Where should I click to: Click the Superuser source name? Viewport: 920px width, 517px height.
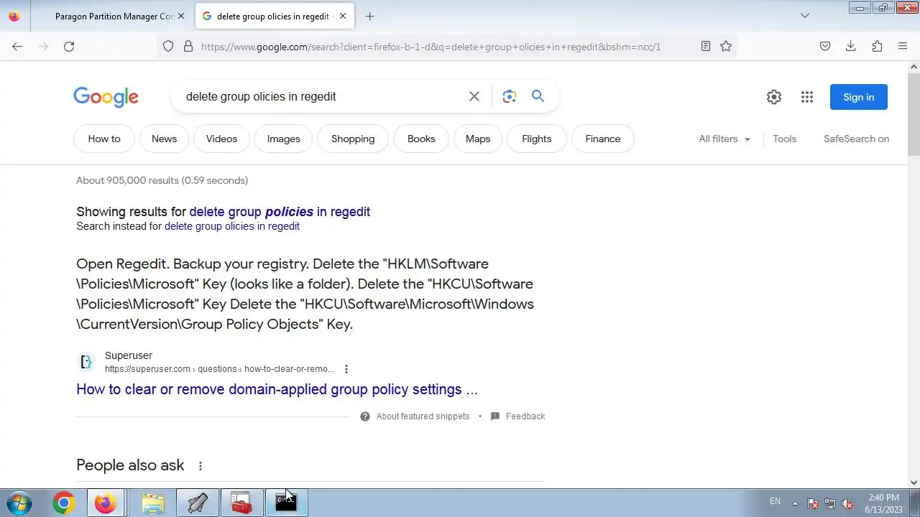(x=129, y=355)
